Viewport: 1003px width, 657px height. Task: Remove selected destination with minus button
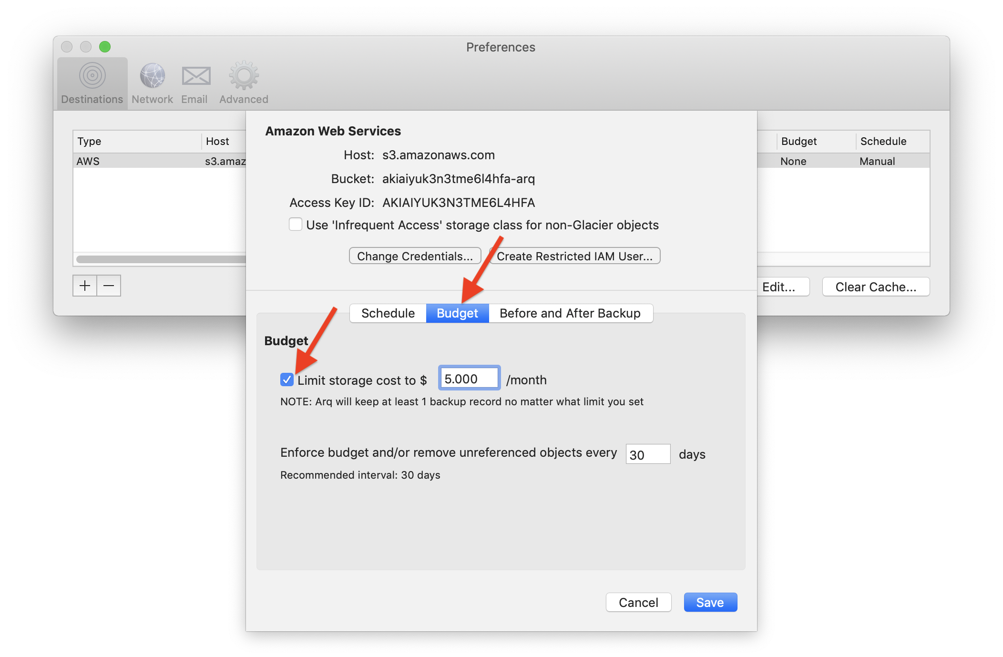pyautogui.click(x=109, y=286)
